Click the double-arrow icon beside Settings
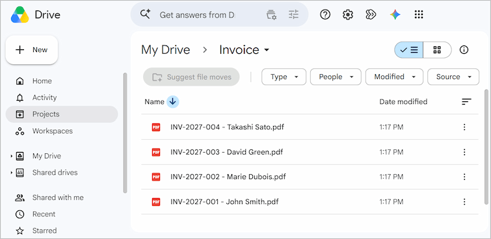 point(371,14)
